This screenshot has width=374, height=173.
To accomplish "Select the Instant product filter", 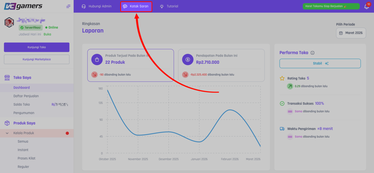I will (23, 150).
